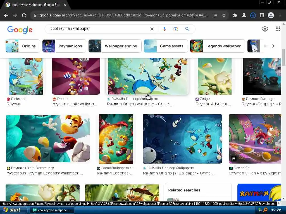Open Google quick settings gear

click(265, 29)
